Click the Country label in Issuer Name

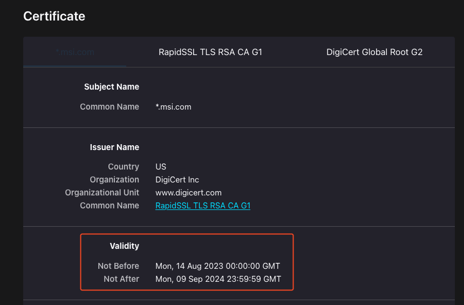(124, 167)
